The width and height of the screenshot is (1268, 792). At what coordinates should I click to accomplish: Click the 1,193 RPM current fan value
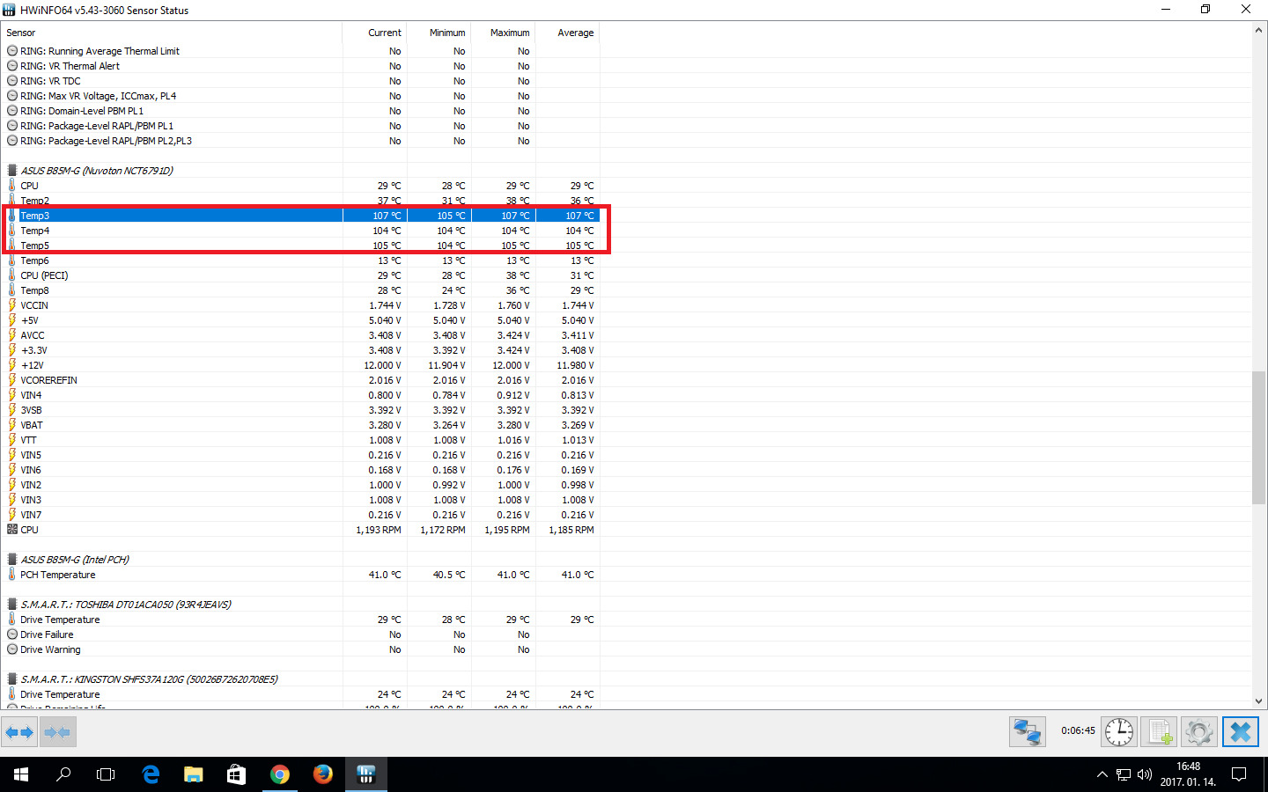379,530
